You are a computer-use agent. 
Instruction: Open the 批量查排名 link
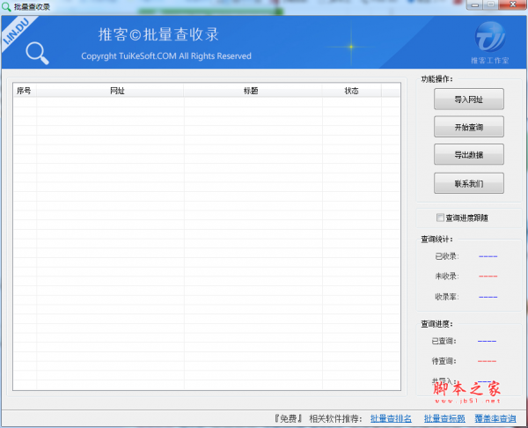[391, 418]
